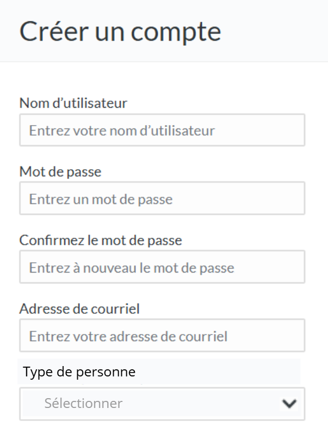328x427 pixels.
Task: Click into the Mot de passe field
Action: (x=162, y=199)
